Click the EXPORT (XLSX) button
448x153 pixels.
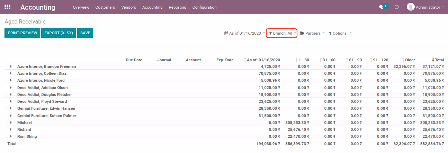tap(59, 33)
